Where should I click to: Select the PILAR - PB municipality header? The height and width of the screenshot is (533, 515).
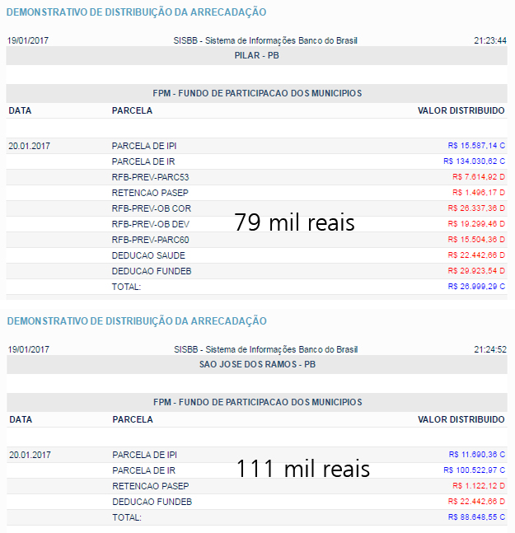(256, 55)
